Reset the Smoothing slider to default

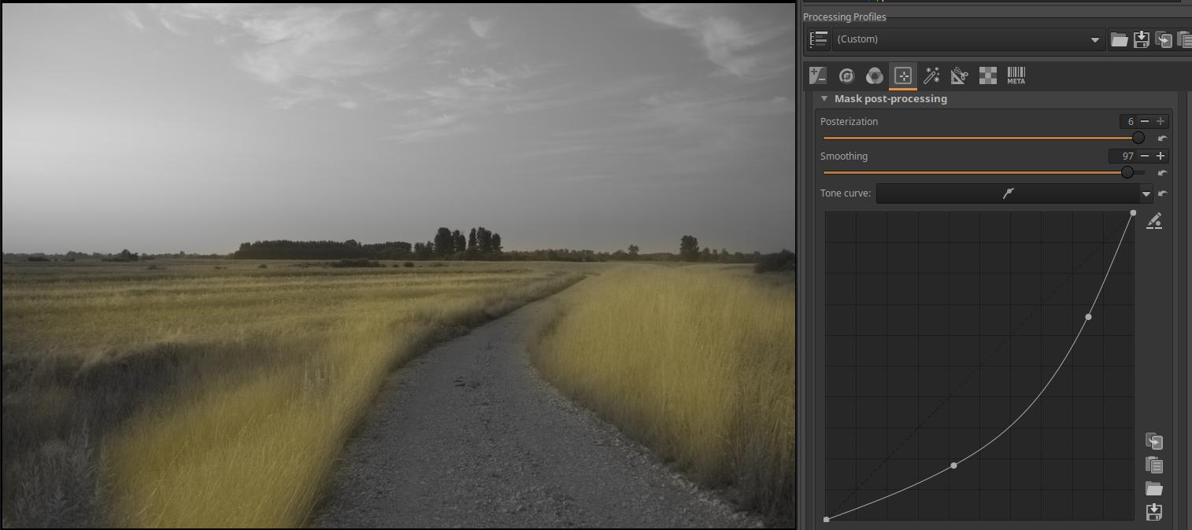tap(1163, 173)
